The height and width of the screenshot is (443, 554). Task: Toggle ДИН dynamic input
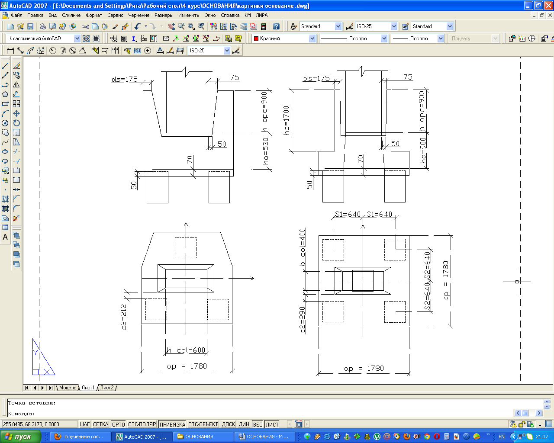[x=244, y=424]
